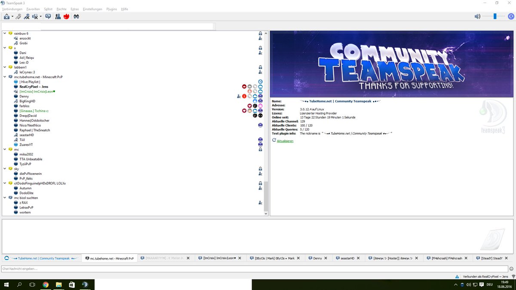This screenshot has width=516, height=290.
Task: Open the Plugins menu
Action: pos(112,9)
